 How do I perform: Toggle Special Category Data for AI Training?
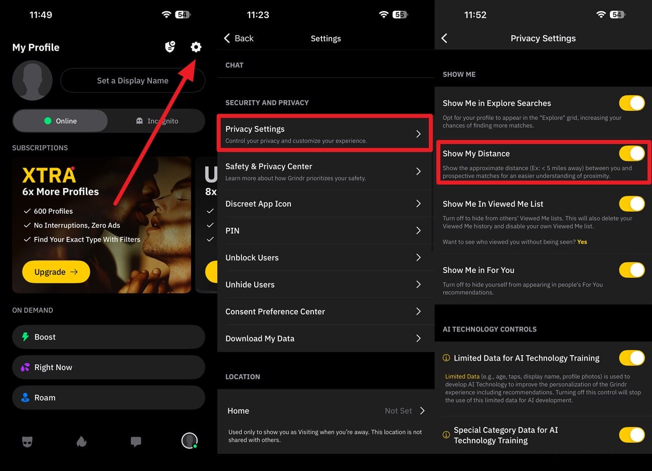coord(632,435)
